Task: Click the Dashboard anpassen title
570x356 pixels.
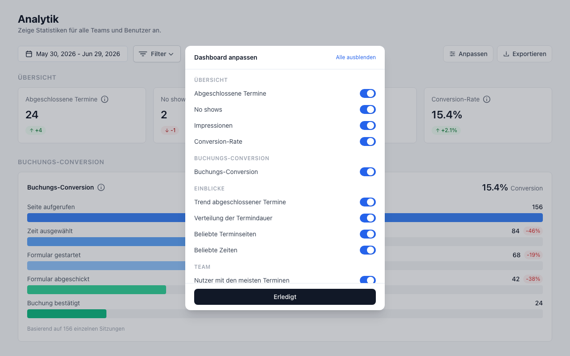Action: pos(226,57)
